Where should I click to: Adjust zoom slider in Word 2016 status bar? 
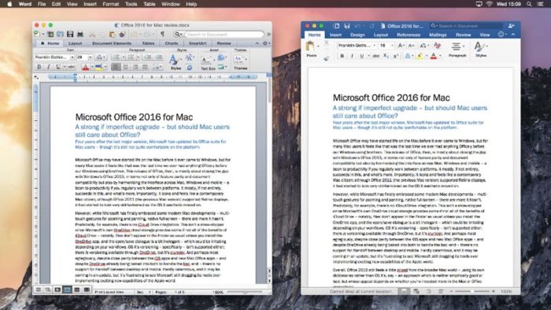[472, 291]
